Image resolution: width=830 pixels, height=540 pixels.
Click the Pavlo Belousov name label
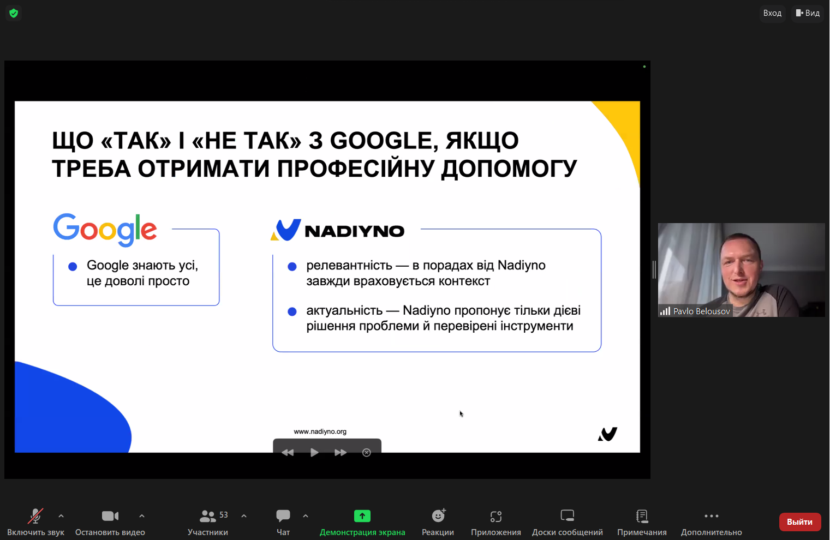[x=702, y=311]
